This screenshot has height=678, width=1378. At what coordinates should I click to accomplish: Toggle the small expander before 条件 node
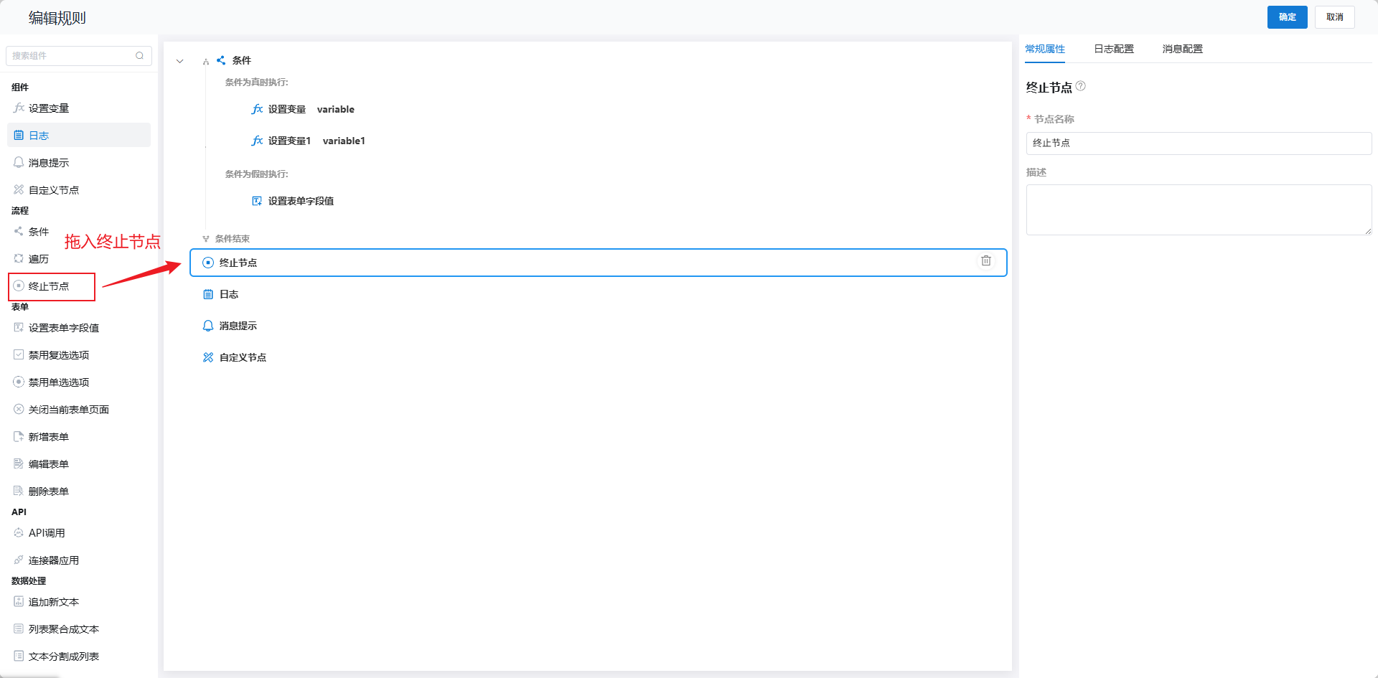[x=206, y=62]
